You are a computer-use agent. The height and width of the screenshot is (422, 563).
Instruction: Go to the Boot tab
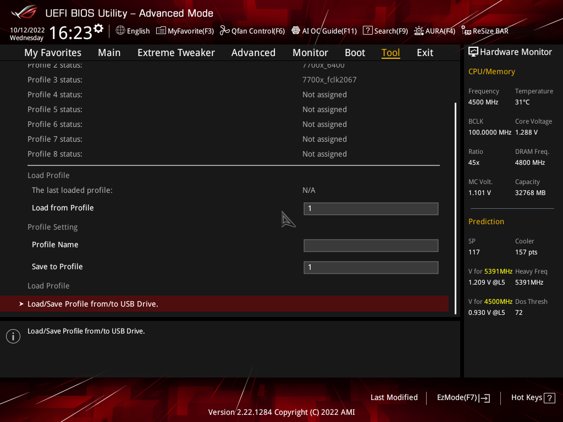click(355, 53)
